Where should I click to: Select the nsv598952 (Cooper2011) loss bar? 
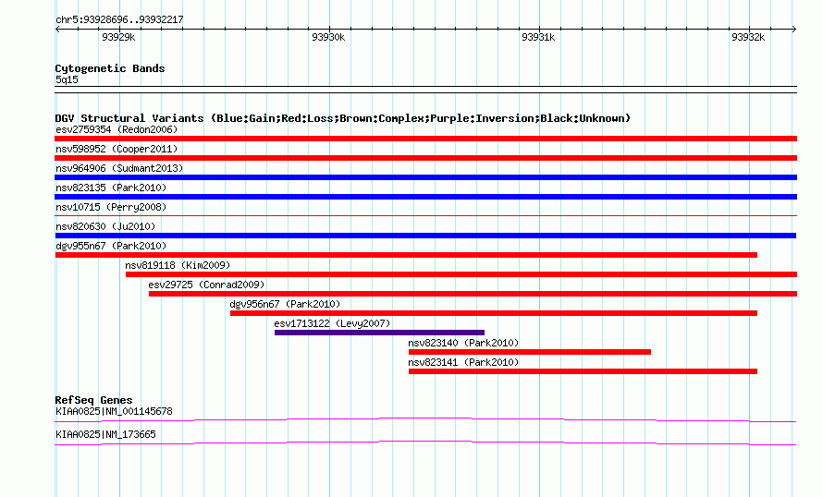click(x=425, y=158)
